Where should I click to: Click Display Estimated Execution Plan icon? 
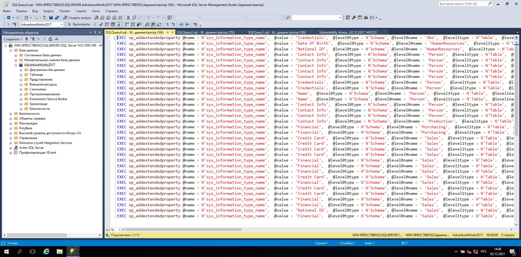pyautogui.click(x=107, y=24)
